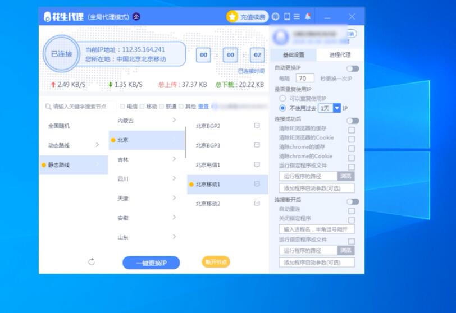
Task: Expand the 安徽 chevron
Action: tap(174, 217)
